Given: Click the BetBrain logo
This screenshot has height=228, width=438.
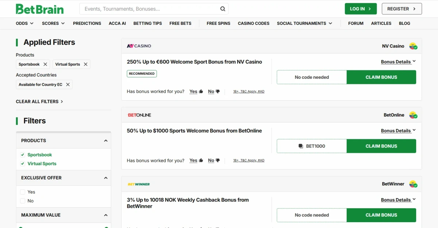Looking at the screenshot, I should pos(40,9).
